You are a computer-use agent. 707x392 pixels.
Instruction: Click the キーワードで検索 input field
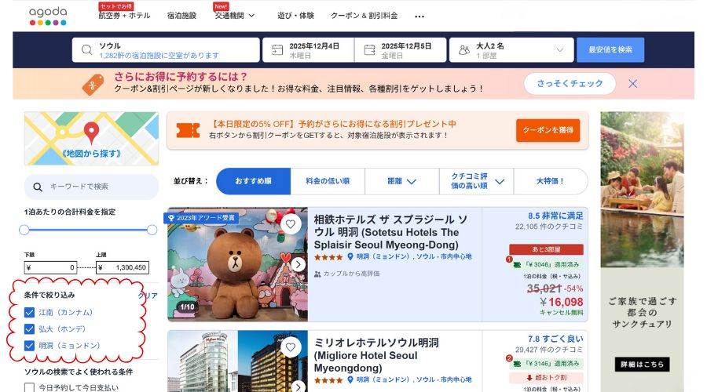(92, 187)
